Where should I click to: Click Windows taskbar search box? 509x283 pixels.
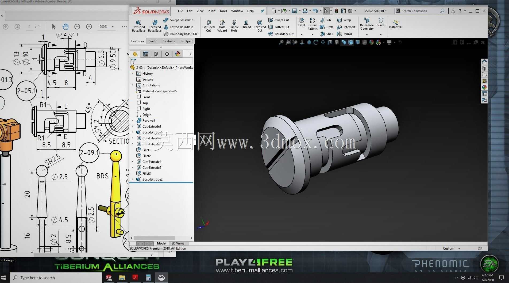click(56, 278)
